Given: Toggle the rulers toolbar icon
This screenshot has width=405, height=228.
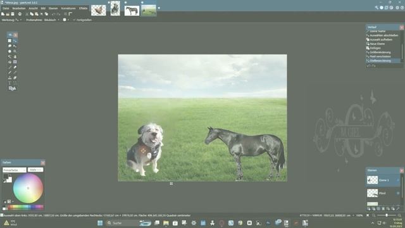Looking at the screenshot, I should pos(70,14).
